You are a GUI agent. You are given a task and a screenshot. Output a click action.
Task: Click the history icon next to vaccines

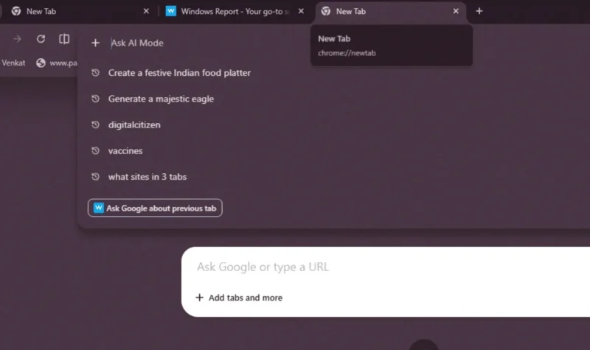pos(95,151)
